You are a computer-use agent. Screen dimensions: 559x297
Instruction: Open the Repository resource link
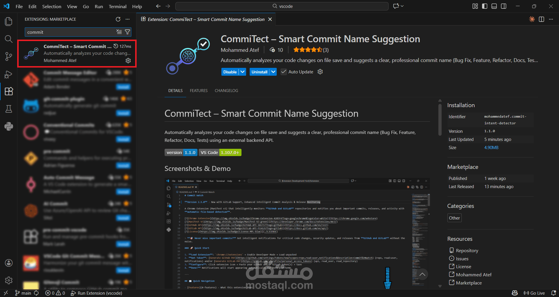click(467, 250)
